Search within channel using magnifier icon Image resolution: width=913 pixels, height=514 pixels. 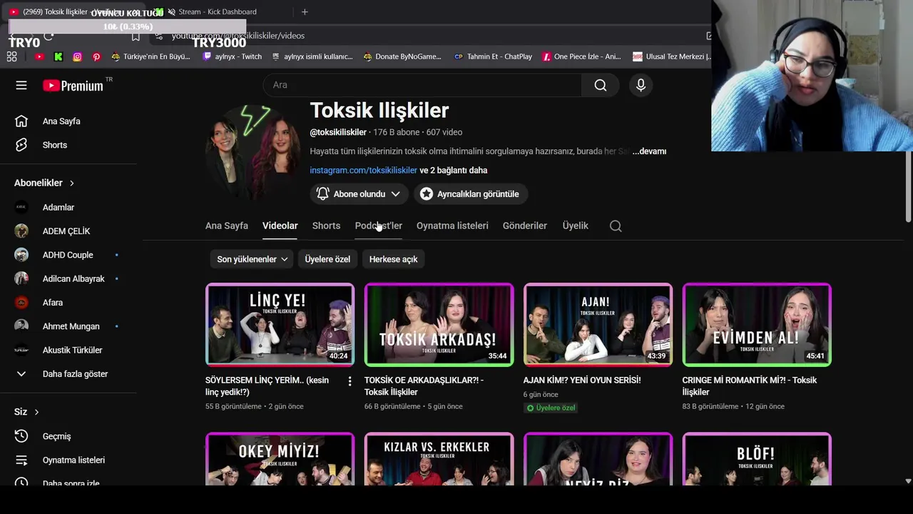tap(616, 226)
